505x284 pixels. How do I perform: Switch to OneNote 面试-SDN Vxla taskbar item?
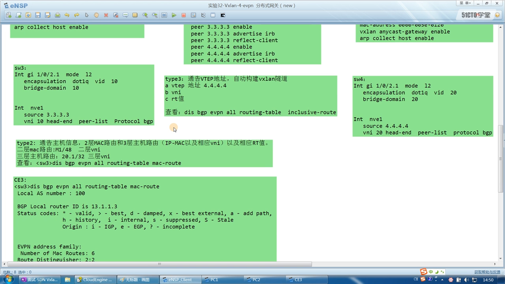[x=39, y=280]
